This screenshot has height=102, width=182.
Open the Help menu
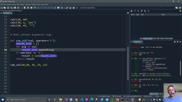pyautogui.click(x=46, y=5)
